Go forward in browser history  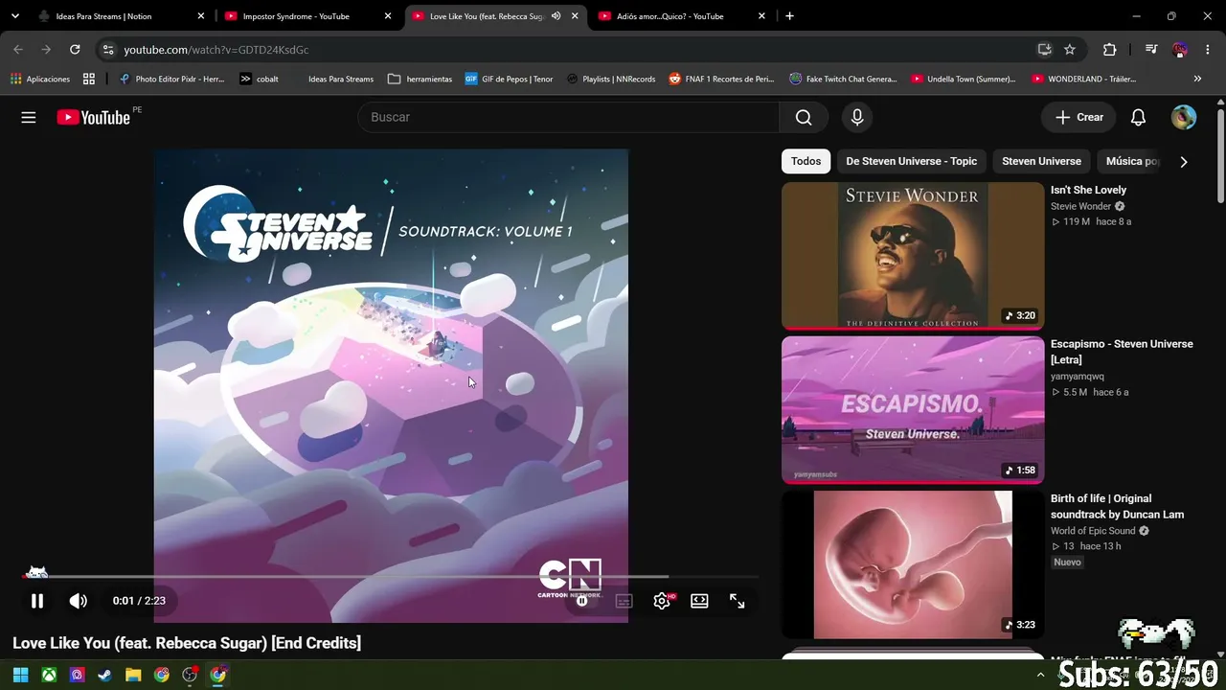[46, 50]
